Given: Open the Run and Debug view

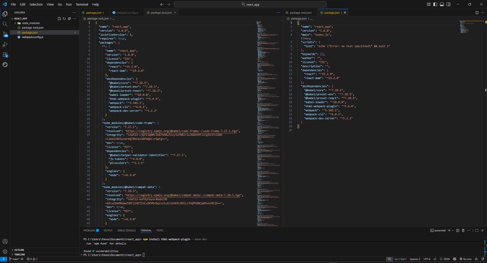Looking at the screenshot, I should pos(5,44).
